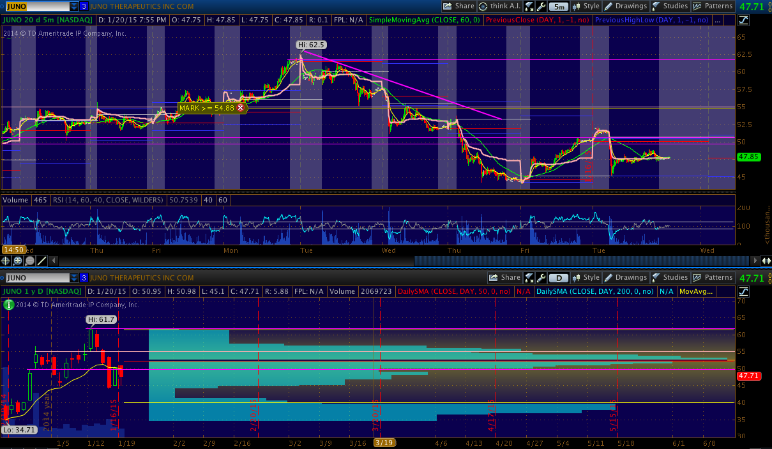
Task: Click the crosshair pan tool icon
Action: point(6,261)
